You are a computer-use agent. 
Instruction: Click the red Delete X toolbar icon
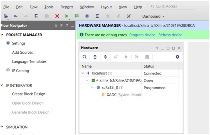pos(57,16)
